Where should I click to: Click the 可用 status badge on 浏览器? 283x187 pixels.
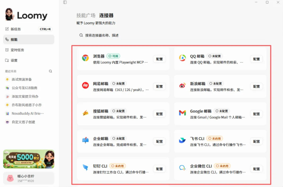coord(113,56)
